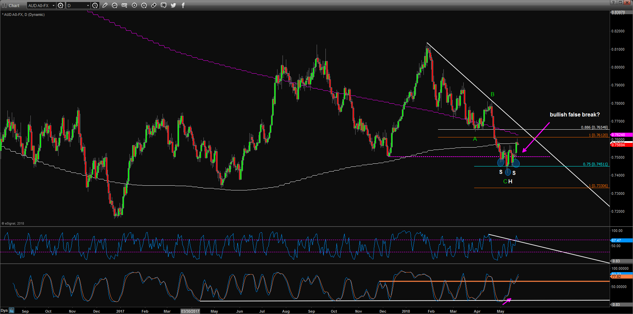
Task: Click the Chart window title grip
Action: tap(4, 5)
